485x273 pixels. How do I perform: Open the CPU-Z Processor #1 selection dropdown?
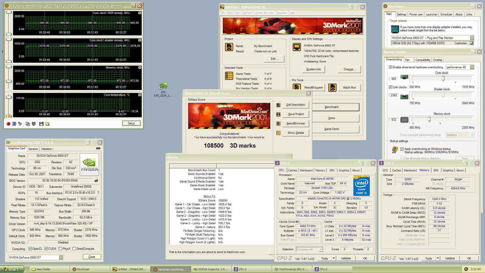coord(321,249)
